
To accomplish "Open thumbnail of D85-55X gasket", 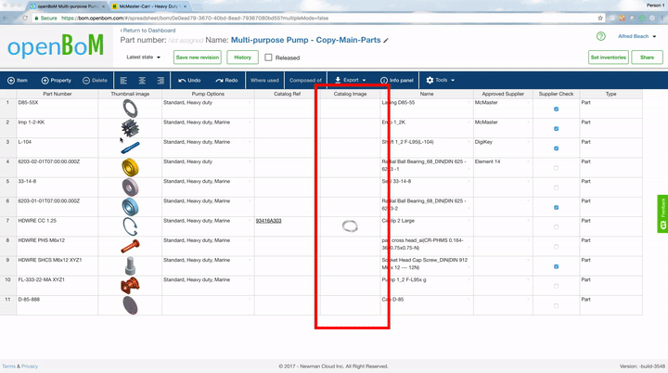I will coord(130,109).
